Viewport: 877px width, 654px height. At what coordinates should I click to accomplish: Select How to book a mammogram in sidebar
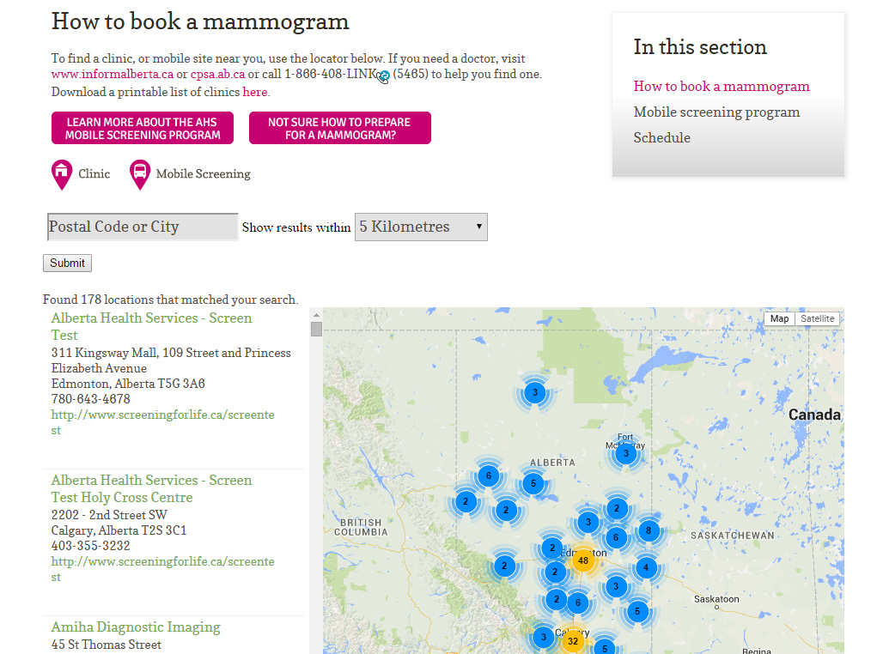[x=722, y=86]
